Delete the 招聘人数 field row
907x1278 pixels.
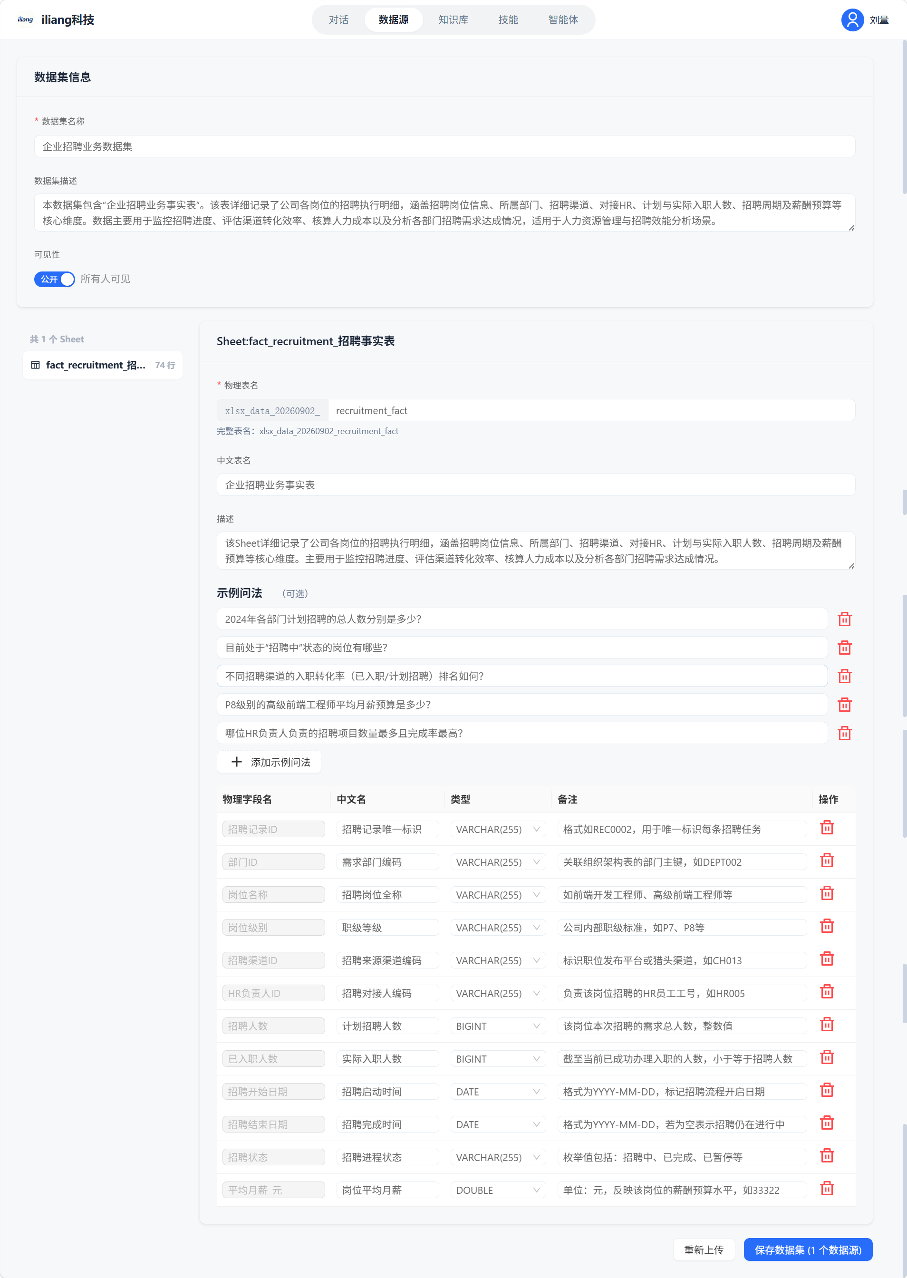(827, 1025)
